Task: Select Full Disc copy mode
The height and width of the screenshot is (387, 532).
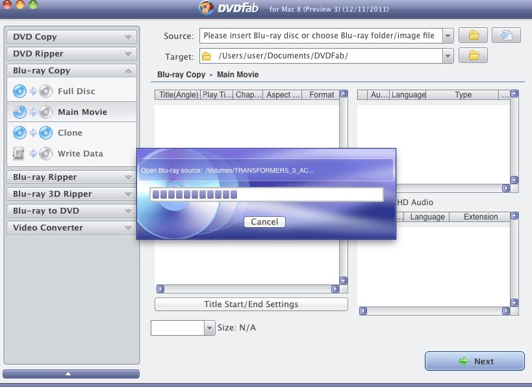Action: tap(71, 92)
